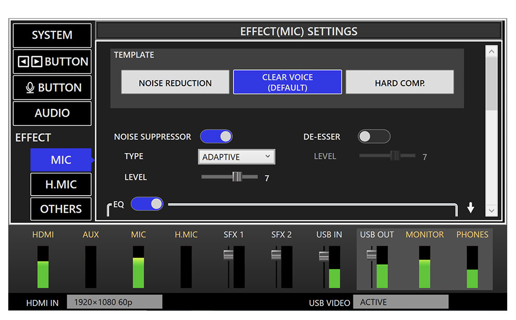Open the microphone BUTTON settings

(x=52, y=87)
